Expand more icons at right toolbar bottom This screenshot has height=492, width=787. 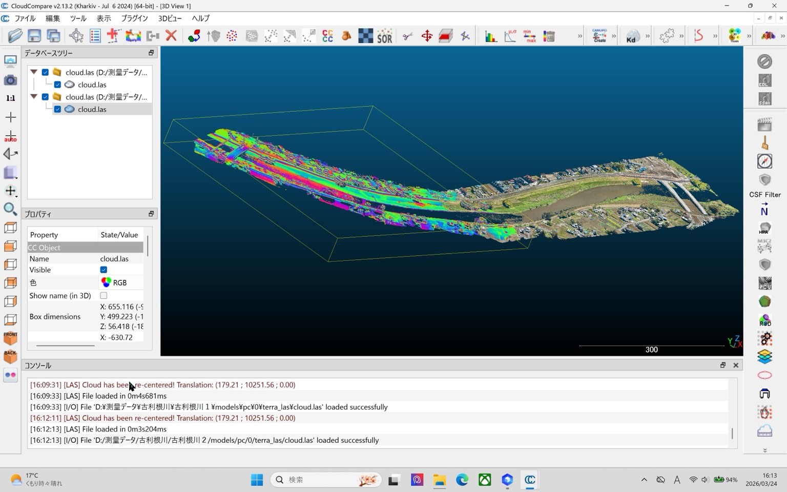tap(764, 450)
